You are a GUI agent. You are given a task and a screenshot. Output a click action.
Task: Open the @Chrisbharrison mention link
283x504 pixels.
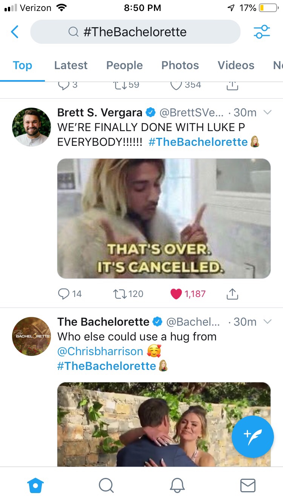pyautogui.click(x=100, y=351)
